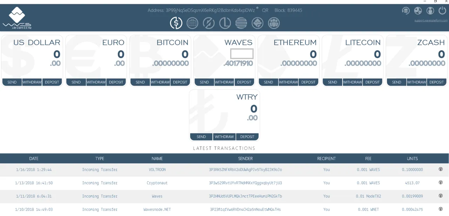Open details icon for Waves NodeTX2 transaction
Viewport: 449px width, 216px height.
coord(441,196)
